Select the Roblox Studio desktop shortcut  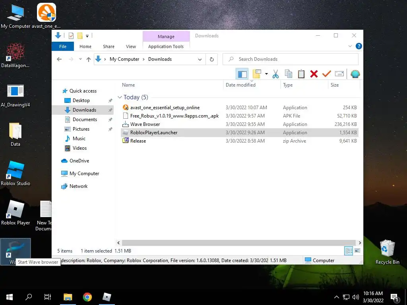(16, 173)
